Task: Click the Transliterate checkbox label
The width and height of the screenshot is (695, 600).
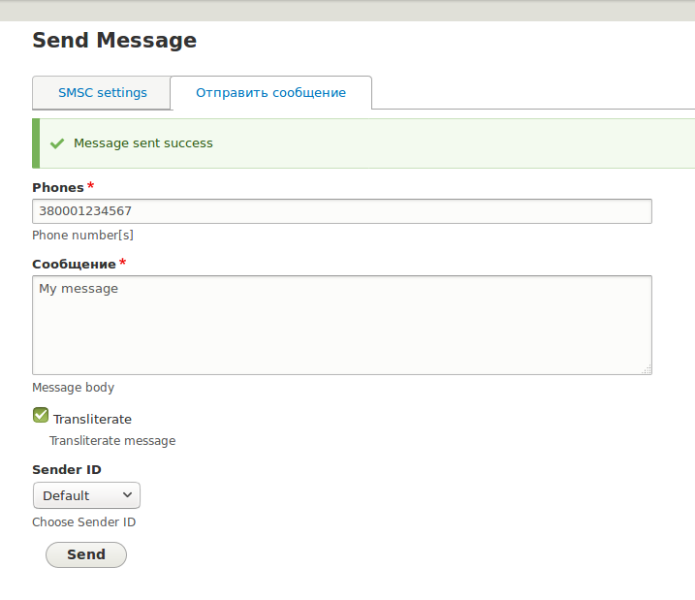Action: coord(92,420)
